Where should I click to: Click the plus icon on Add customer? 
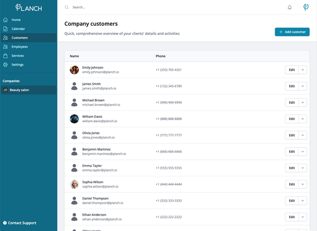pos(281,32)
